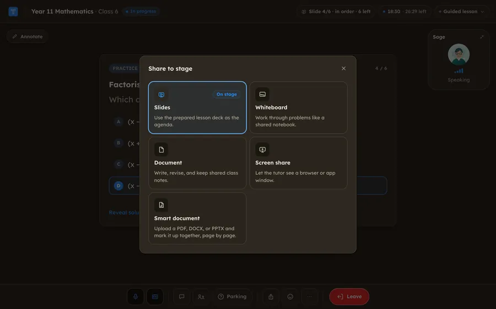Click the Screen share monitor icon

pyautogui.click(x=262, y=150)
